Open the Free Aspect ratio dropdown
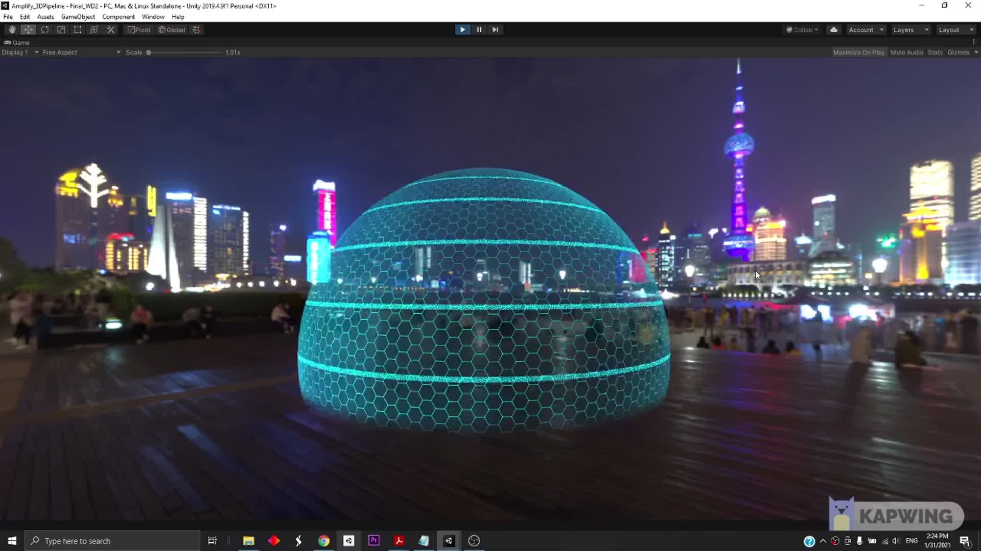 pyautogui.click(x=79, y=52)
